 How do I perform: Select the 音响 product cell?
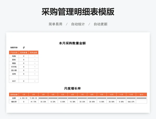coord(14,74)
